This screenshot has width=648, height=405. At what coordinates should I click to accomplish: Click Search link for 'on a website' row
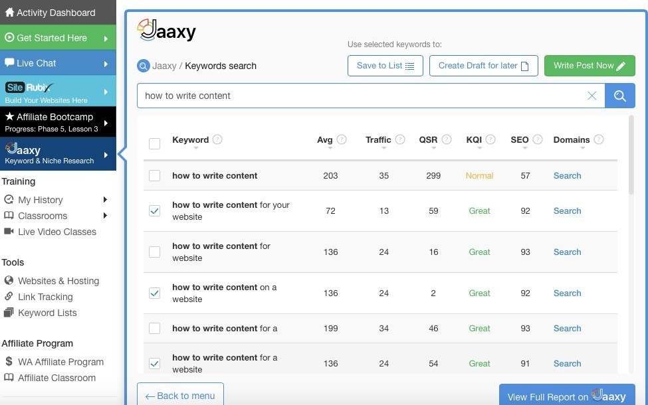pyautogui.click(x=567, y=293)
